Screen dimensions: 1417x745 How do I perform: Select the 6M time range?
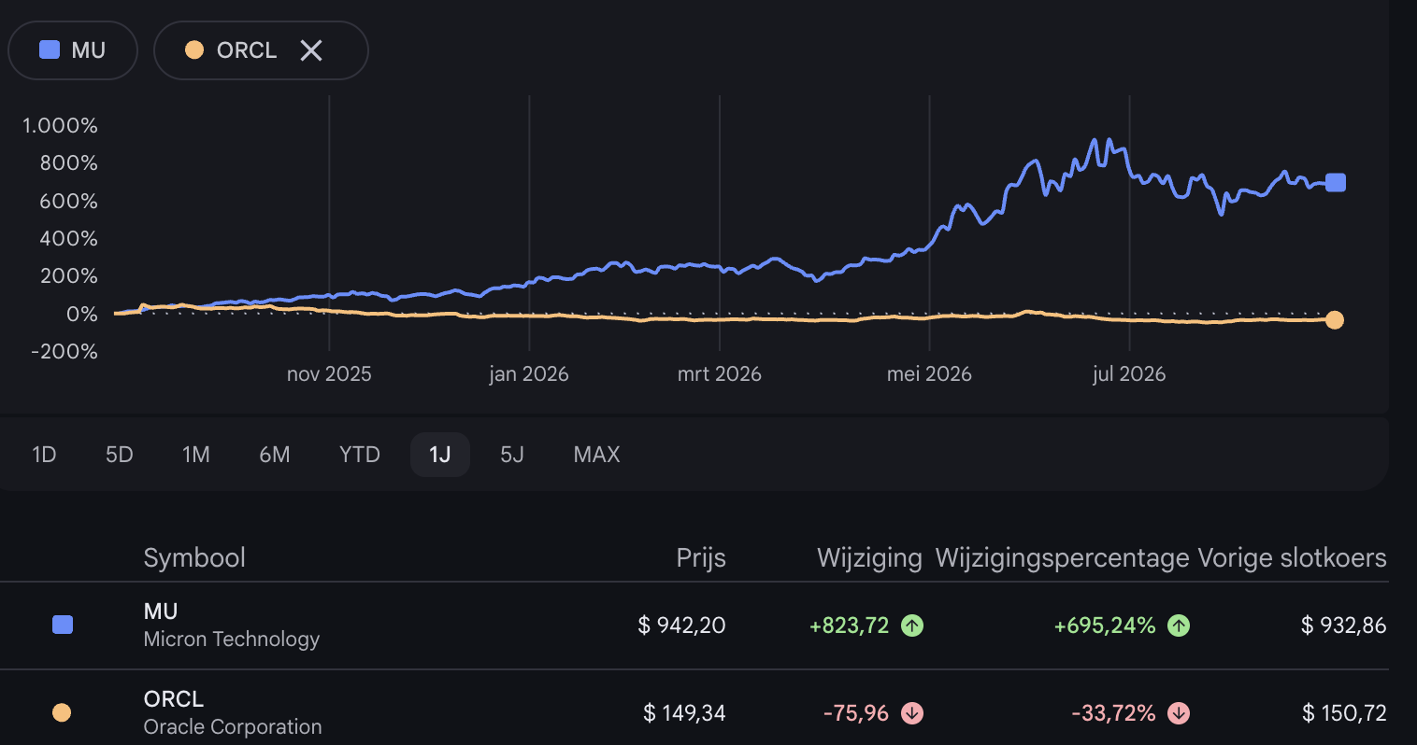tap(275, 455)
